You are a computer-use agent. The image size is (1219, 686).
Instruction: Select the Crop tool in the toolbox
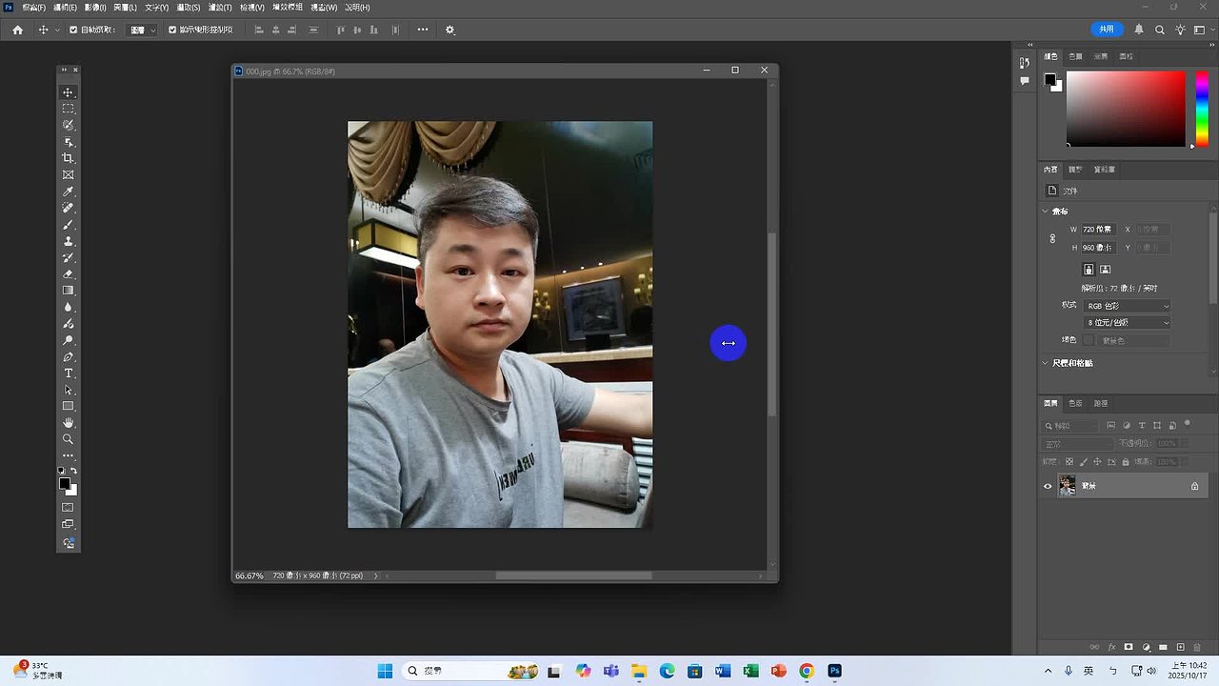(68, 158)
